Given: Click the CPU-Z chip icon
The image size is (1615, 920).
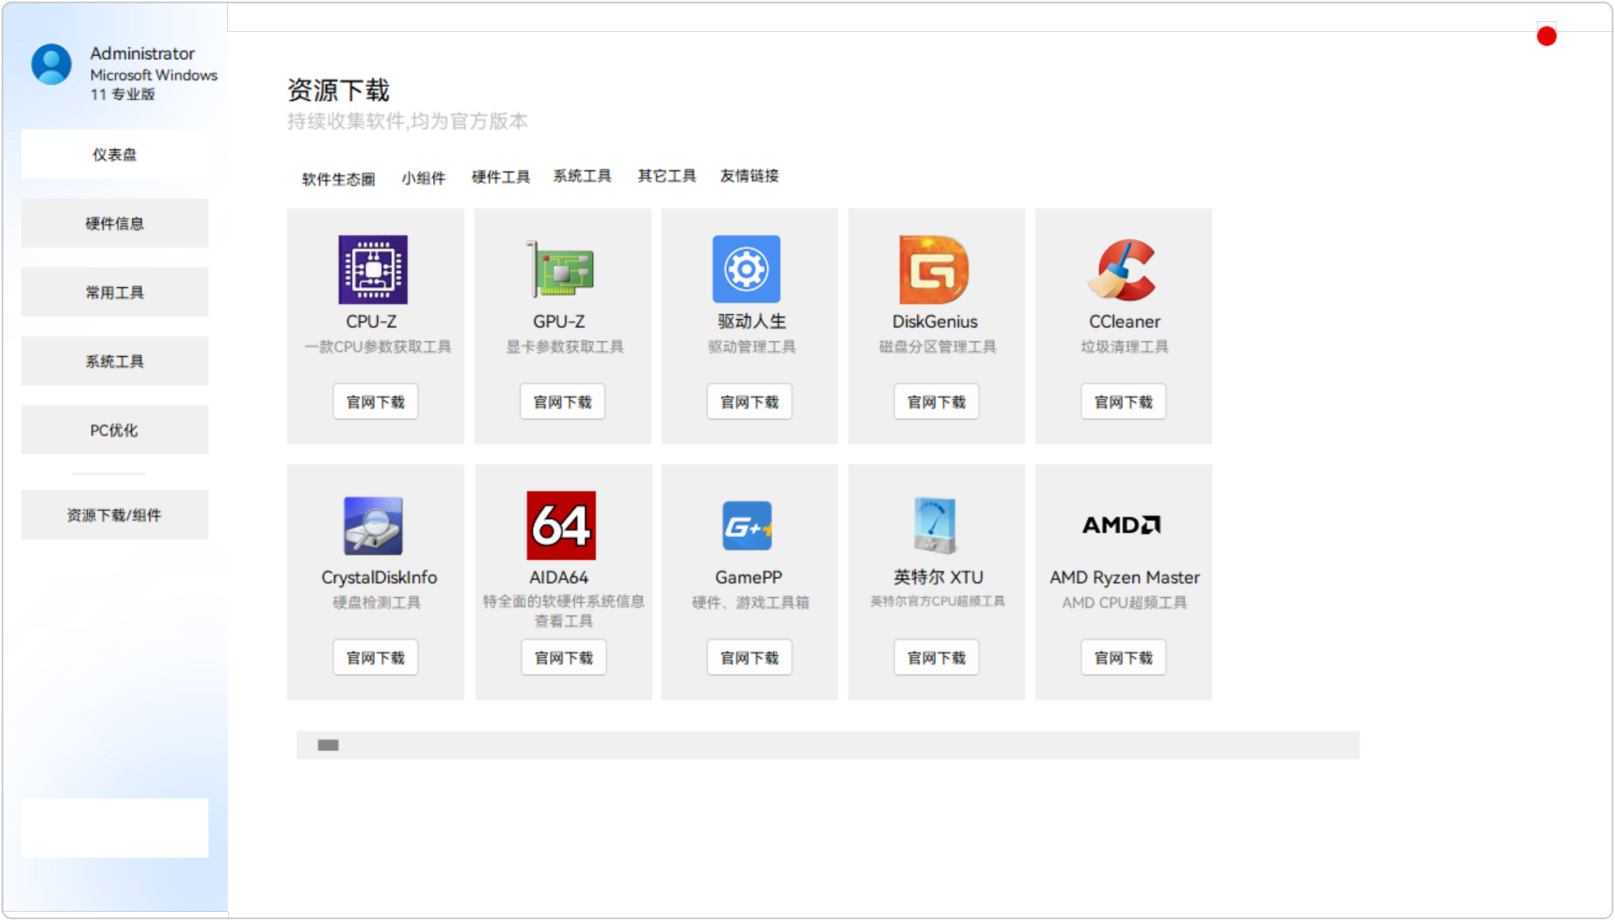Looking at the screenshot, I should [x=373, y=270].
